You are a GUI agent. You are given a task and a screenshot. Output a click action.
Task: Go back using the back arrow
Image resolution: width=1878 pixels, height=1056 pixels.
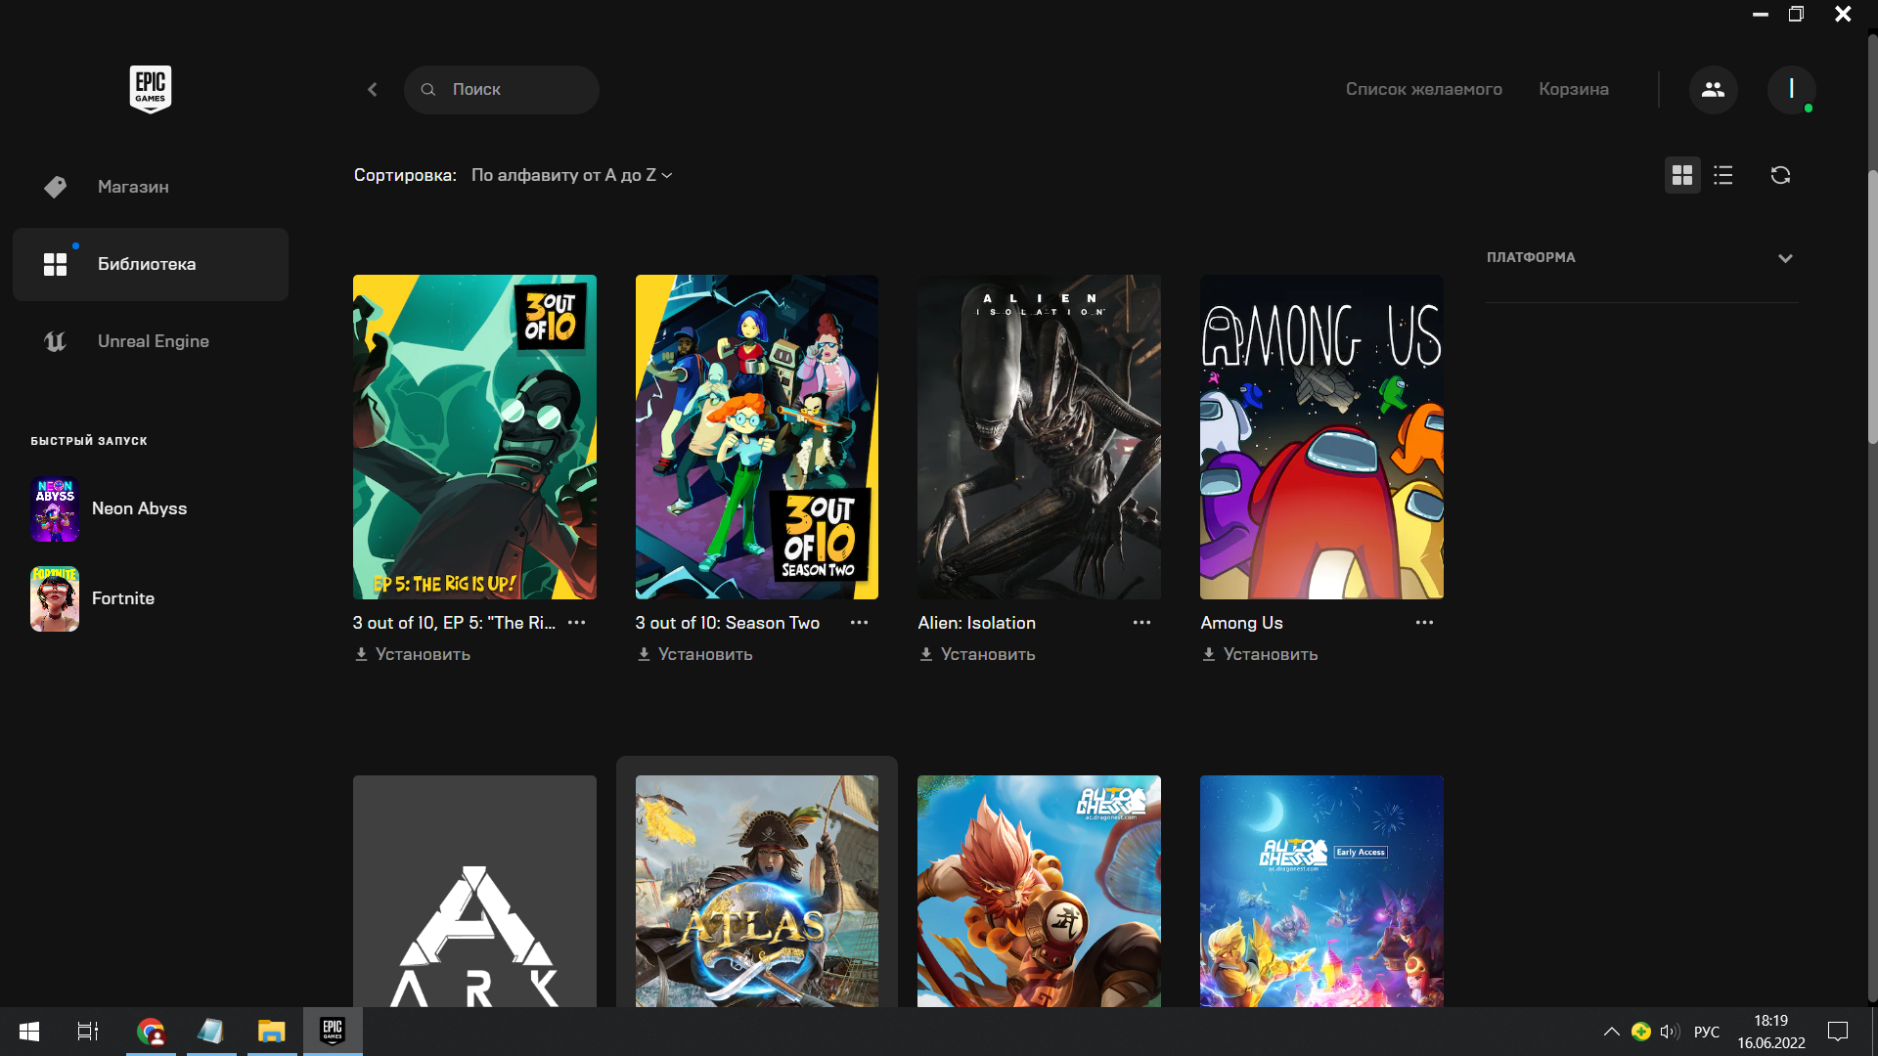373,89
